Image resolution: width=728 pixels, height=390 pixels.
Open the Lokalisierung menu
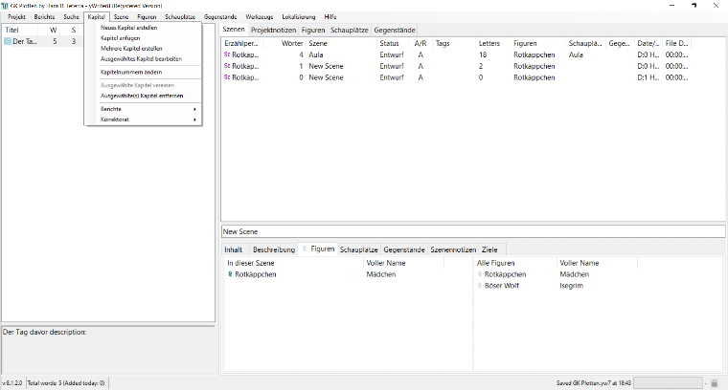[299, 16]
